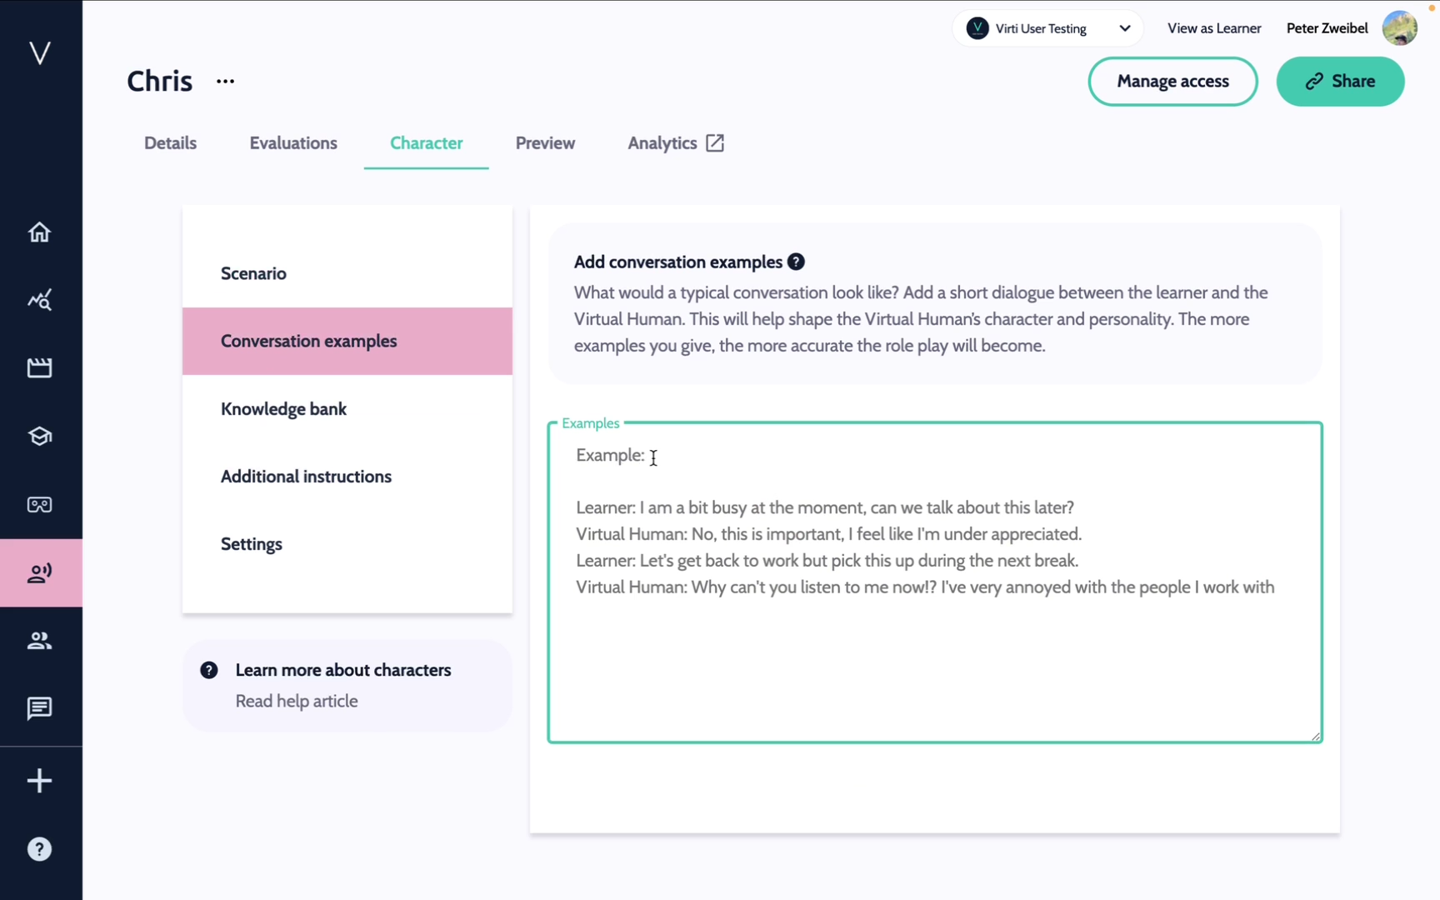Select Knowledge bank in the character menu
1440x900 pixels.
click(283, 409)
